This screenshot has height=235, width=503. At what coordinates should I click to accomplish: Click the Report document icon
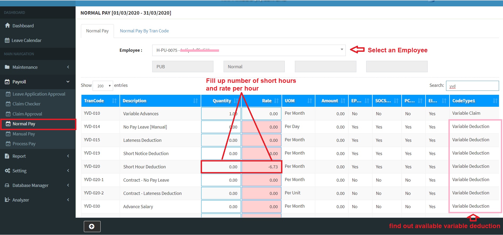pyautogui.click(x=7, y=156)
